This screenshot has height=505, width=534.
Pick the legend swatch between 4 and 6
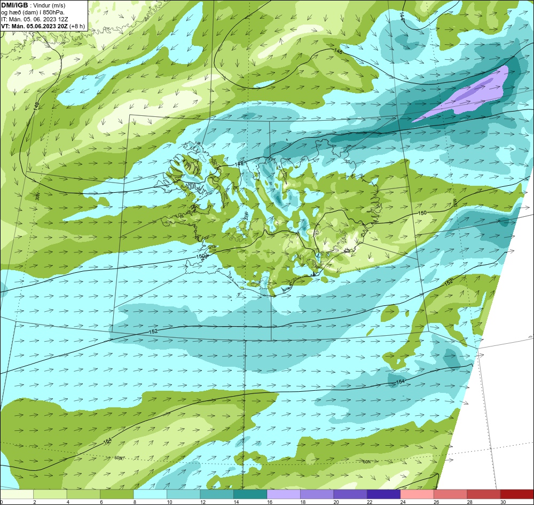pos(83,494)
